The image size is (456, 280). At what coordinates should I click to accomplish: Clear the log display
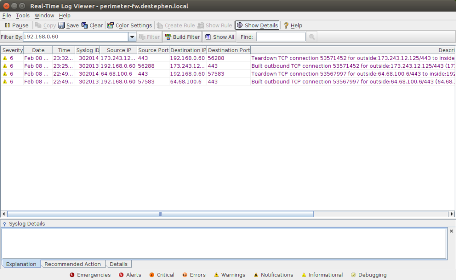click(92, 25)
